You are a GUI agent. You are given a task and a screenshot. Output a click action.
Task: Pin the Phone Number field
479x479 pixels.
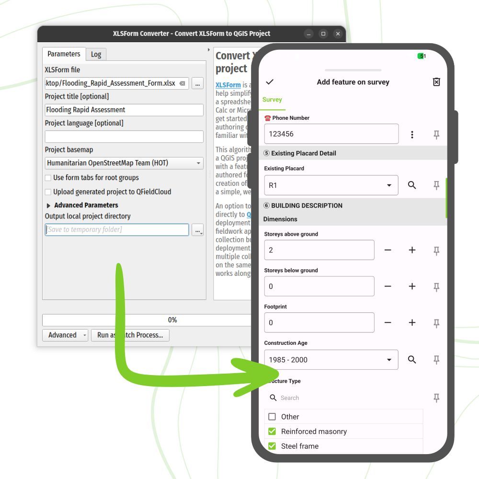pyautogui.click(x=436, y=135)
